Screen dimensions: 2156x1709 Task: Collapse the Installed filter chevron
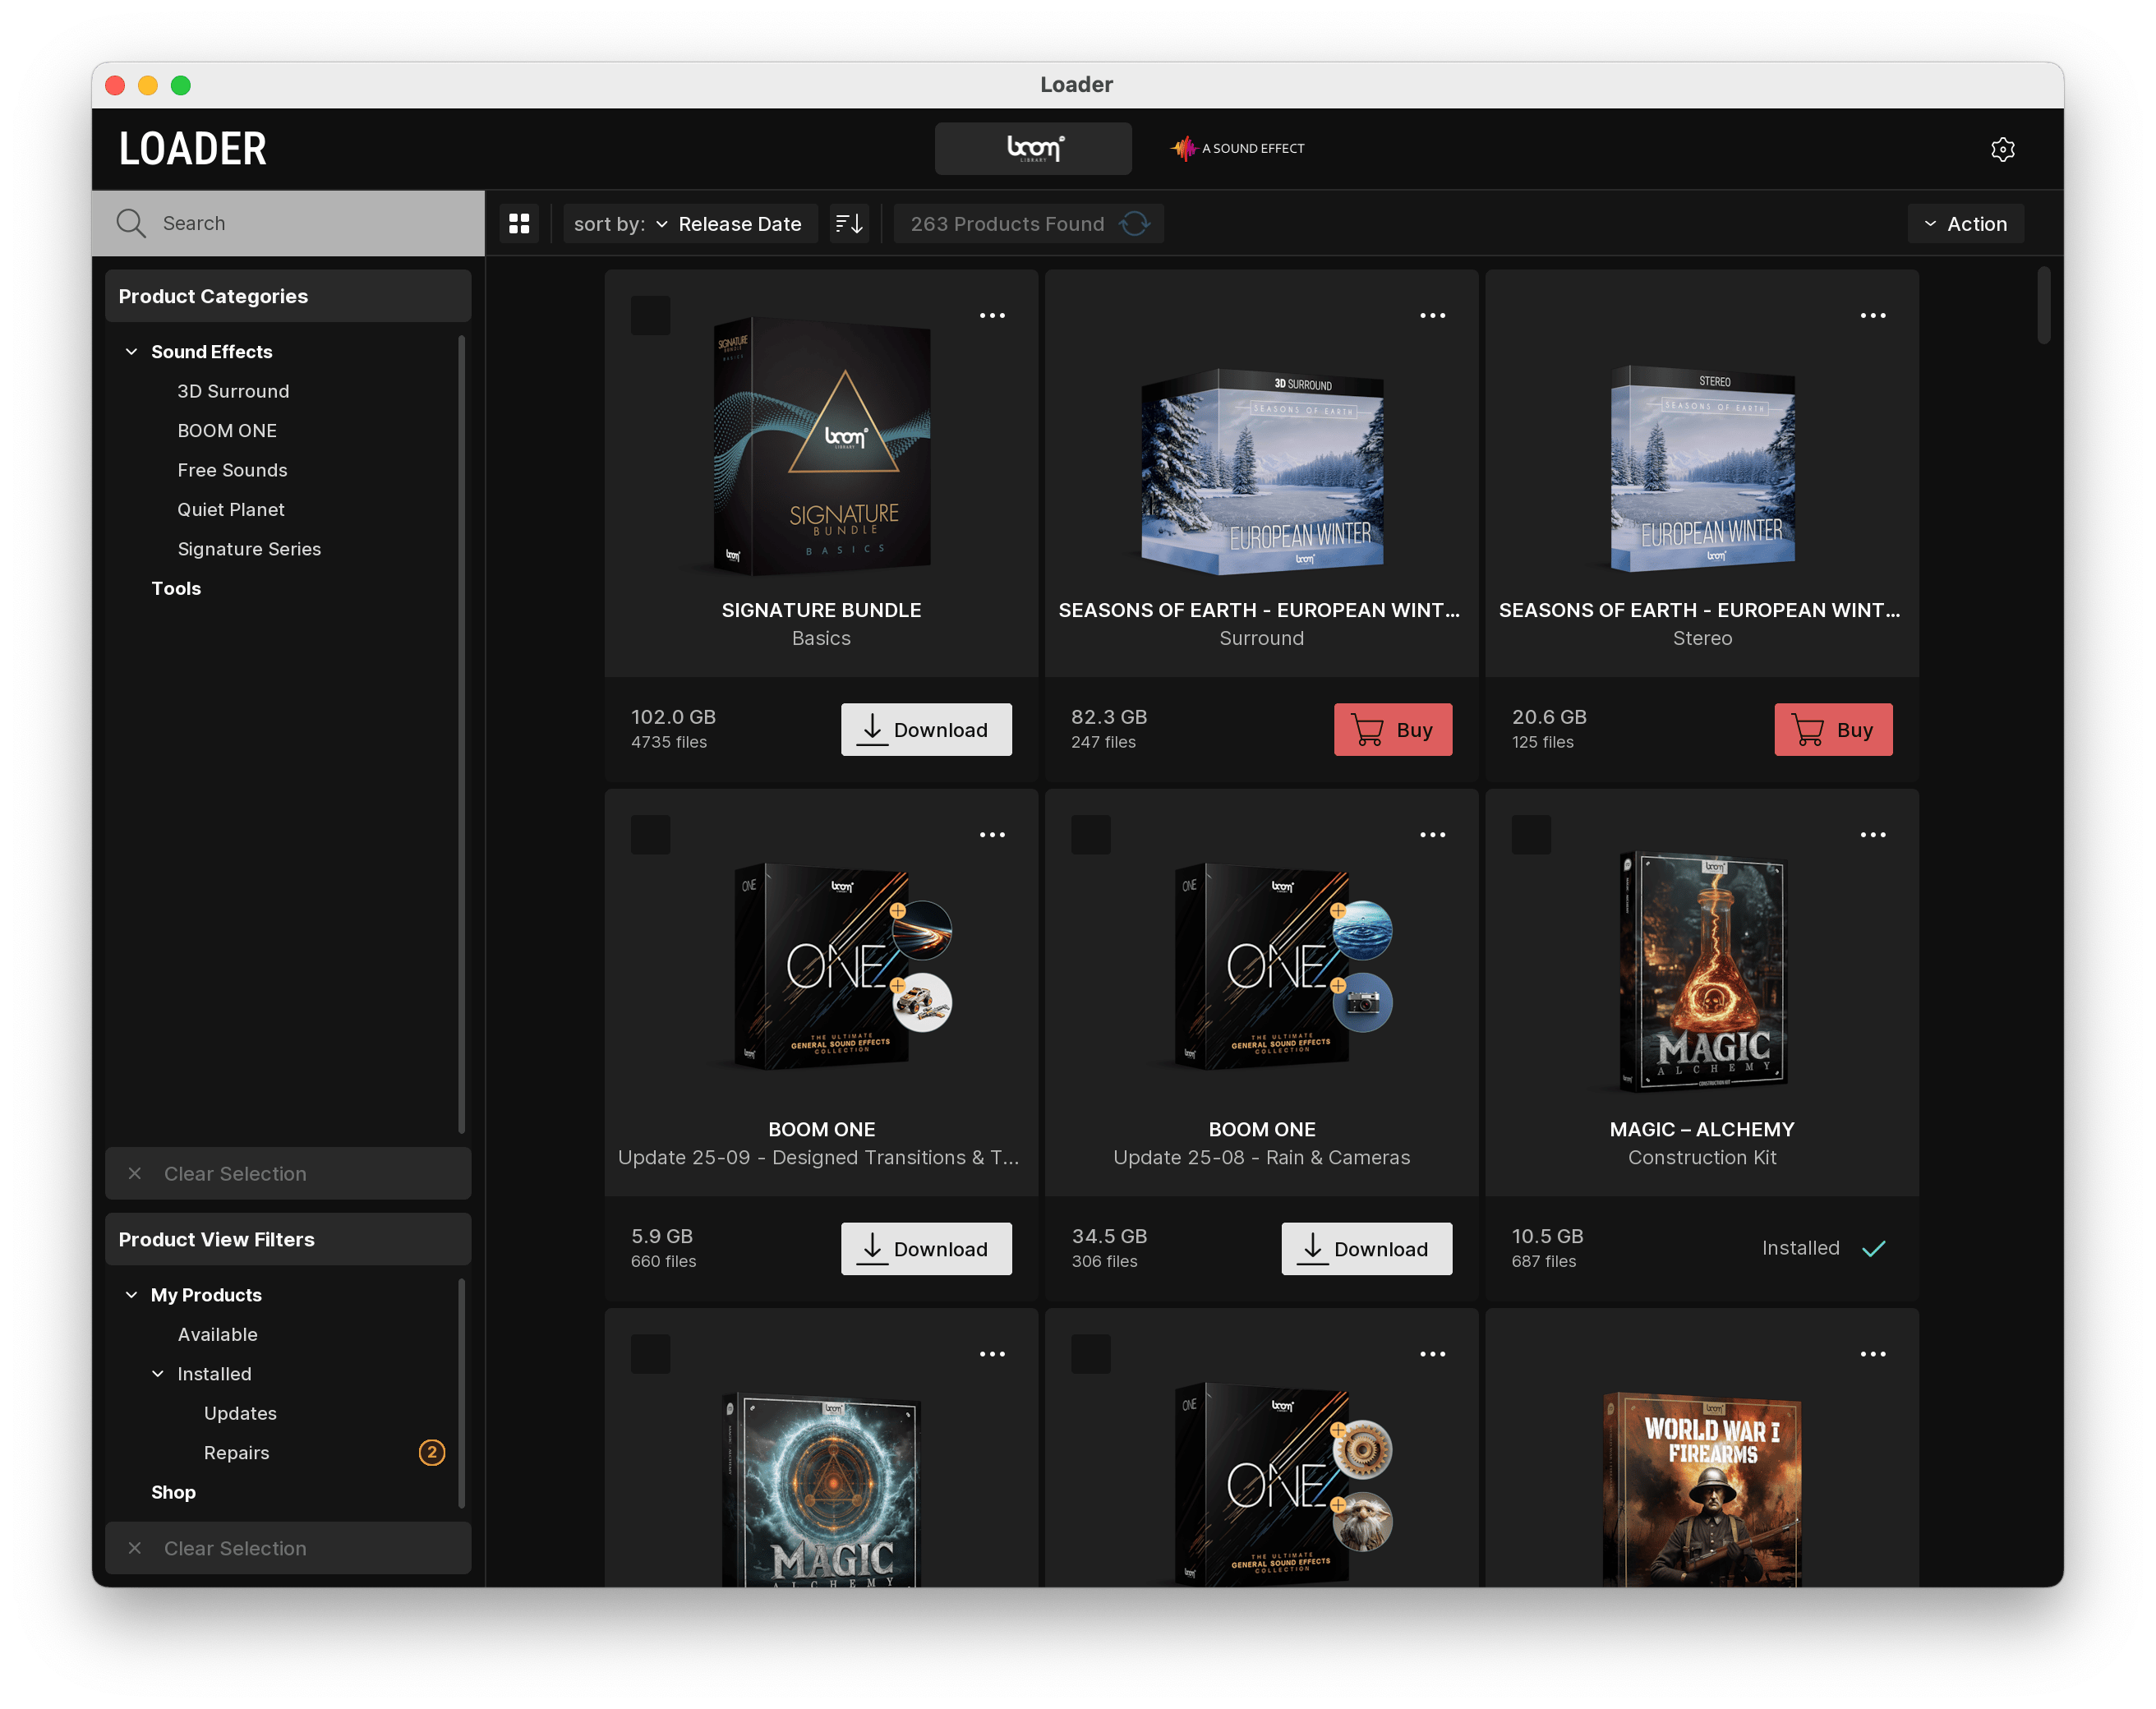click(158, 1374)
